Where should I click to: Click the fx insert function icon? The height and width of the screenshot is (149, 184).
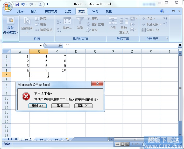pos(60,45)
